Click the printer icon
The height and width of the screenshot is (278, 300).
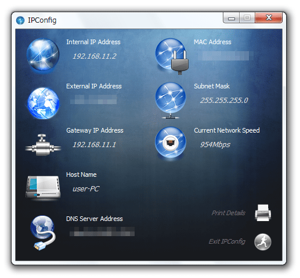pyautogui.click(x=263, y=213)
